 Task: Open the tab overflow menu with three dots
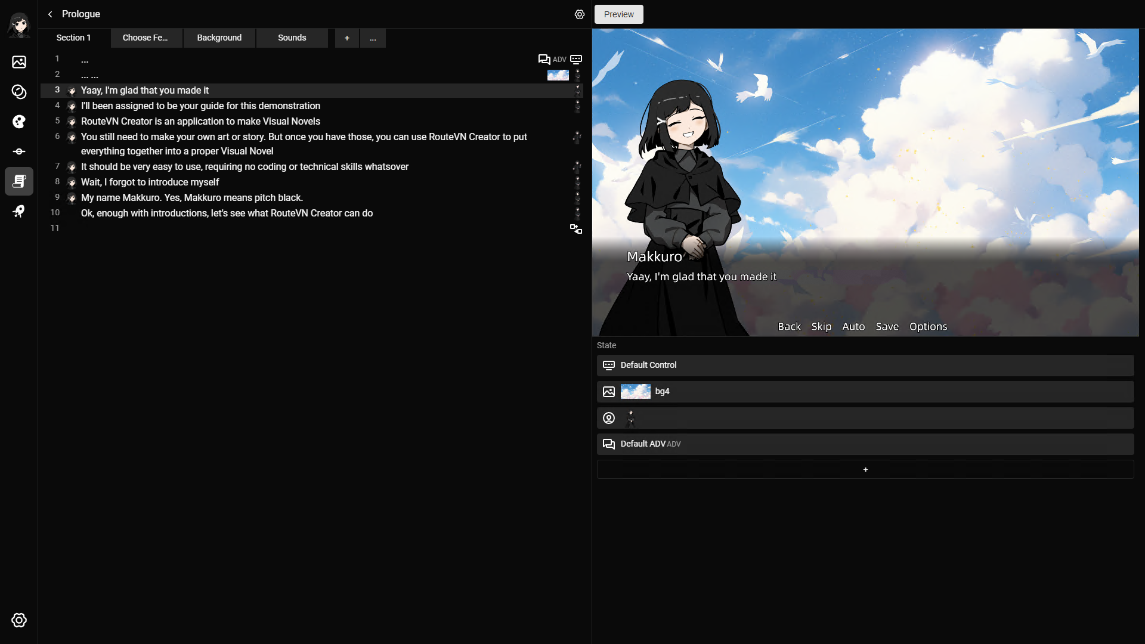pyautogui.click(x=373, y=38)
